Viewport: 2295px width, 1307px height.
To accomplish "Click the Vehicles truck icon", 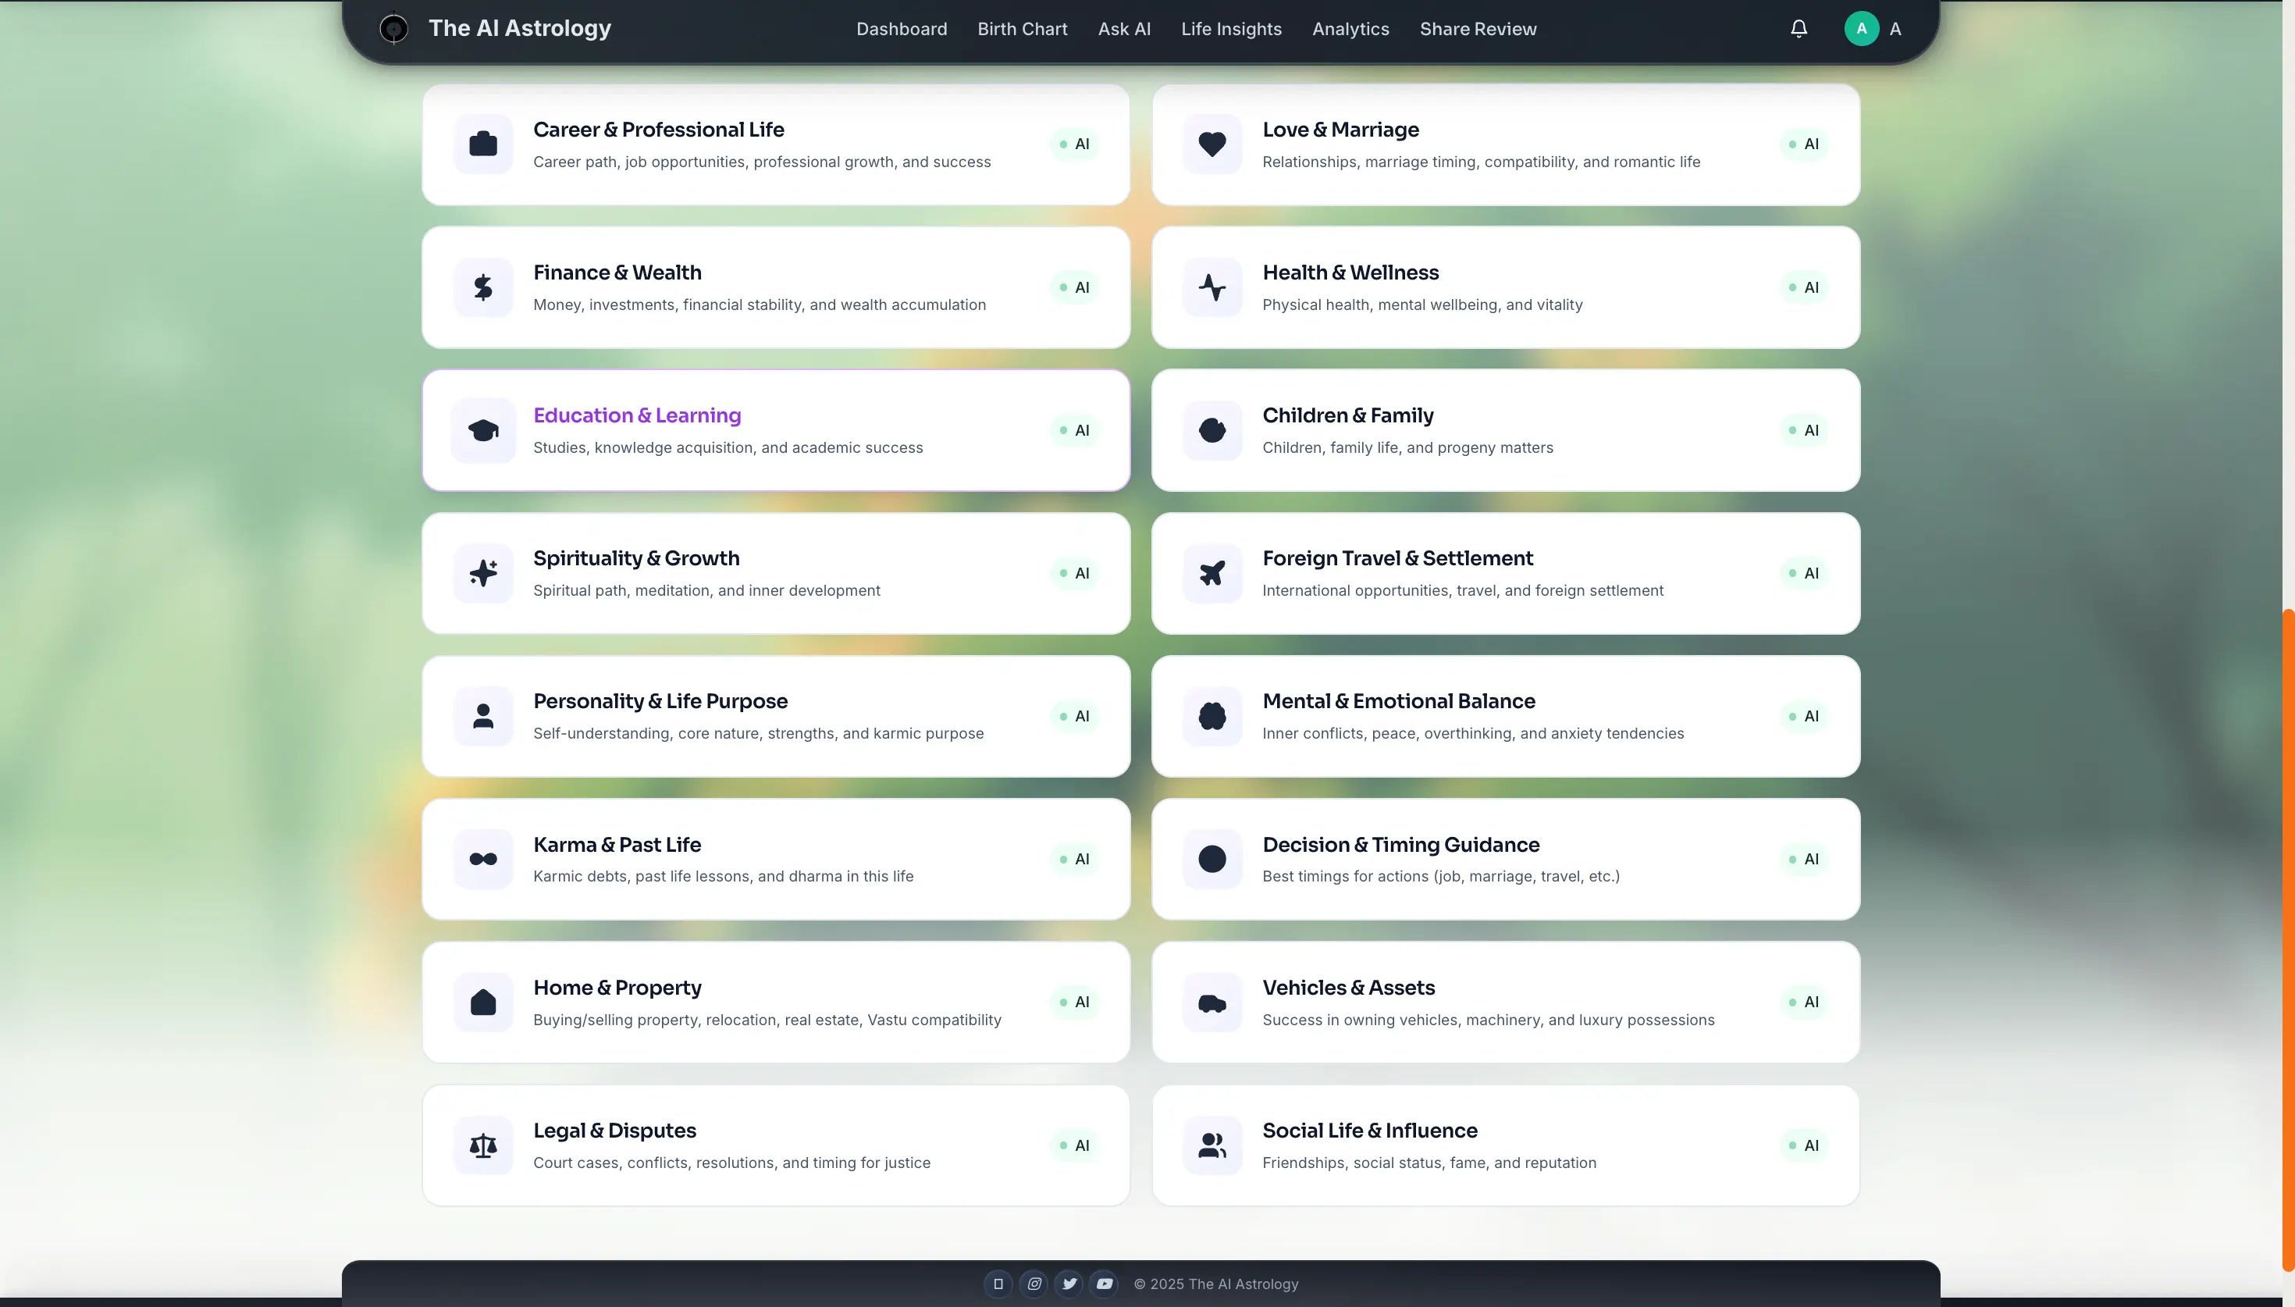I will (1212, 1002).
